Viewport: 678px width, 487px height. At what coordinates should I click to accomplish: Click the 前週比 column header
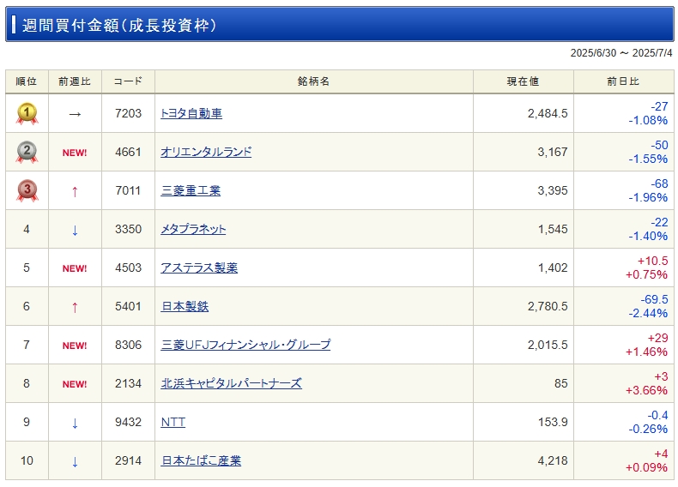click(x=75, y=81)
